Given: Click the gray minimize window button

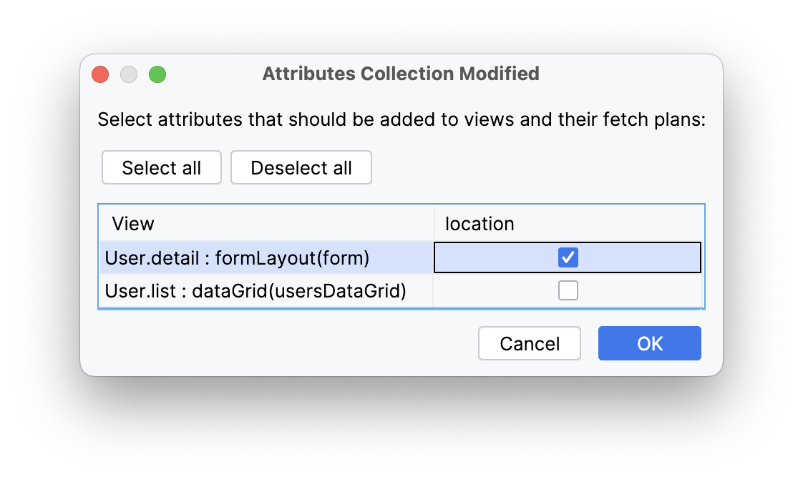Looking at the screenshot, I should tap(129, 74).
